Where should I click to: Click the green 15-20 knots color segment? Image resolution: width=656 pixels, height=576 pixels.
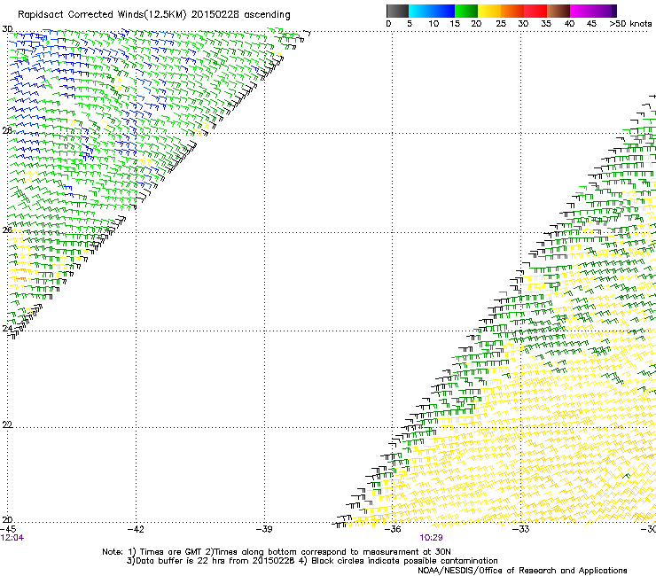(x=466, y=11)
